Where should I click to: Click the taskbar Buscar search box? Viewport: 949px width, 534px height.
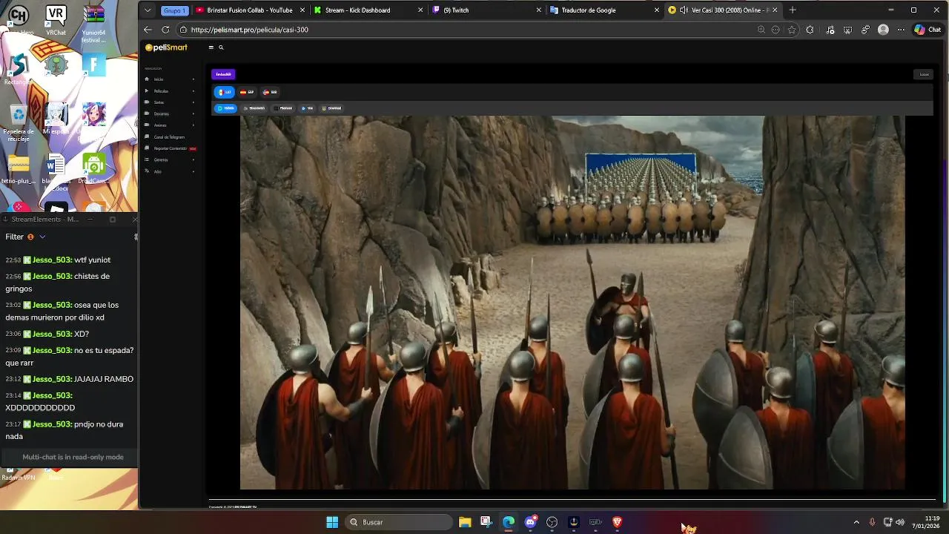pos(399,522)
